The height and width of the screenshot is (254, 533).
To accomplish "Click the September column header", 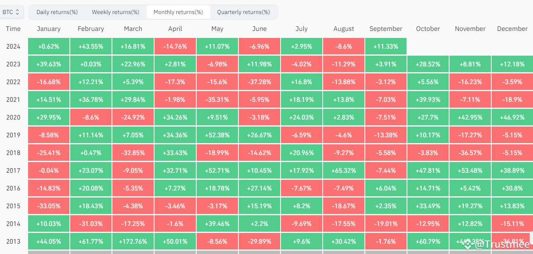I will (385, 28).
